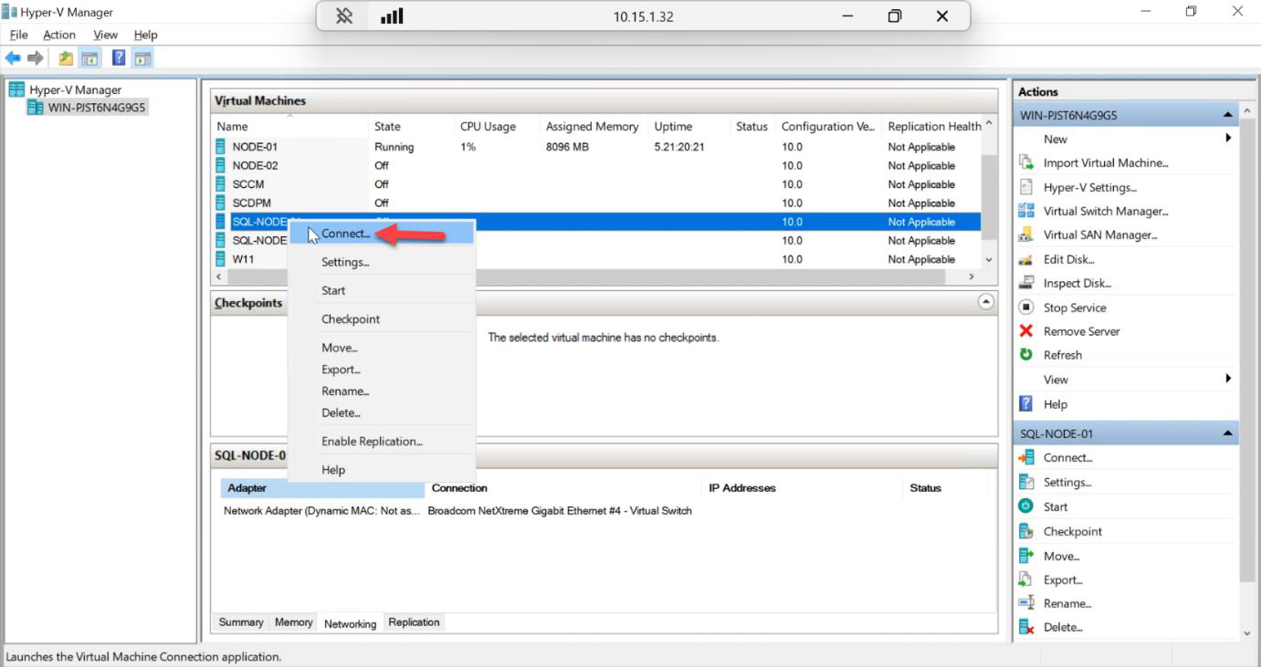The width and height of the screenshot is (1261, 667).
Task: Choose Checkpoint in the context menu
Action: (382, 319)
